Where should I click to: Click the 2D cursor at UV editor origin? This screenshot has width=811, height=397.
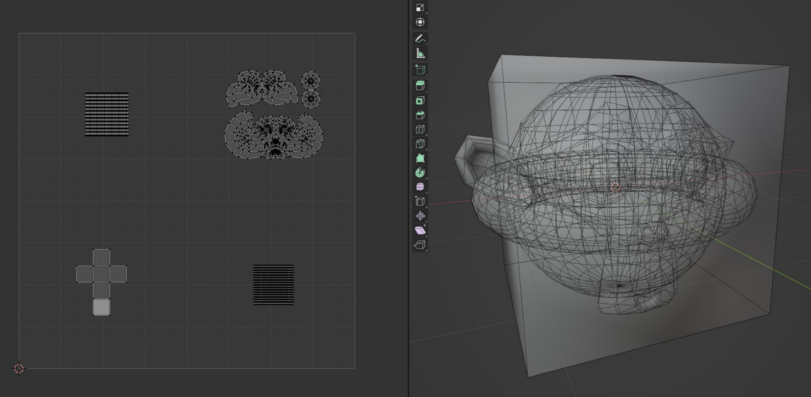click(19, 368)
